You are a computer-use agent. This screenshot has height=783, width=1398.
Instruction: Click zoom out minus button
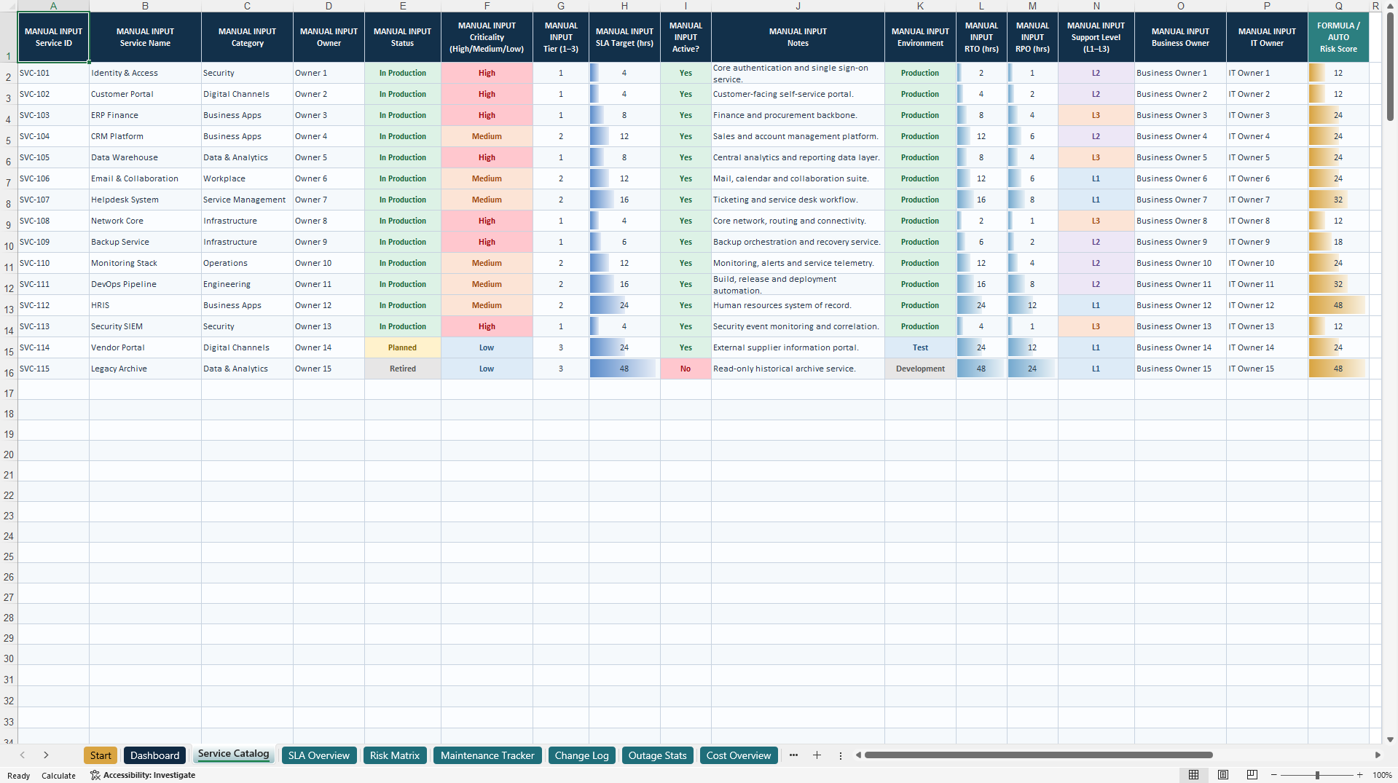[1274, 775]
